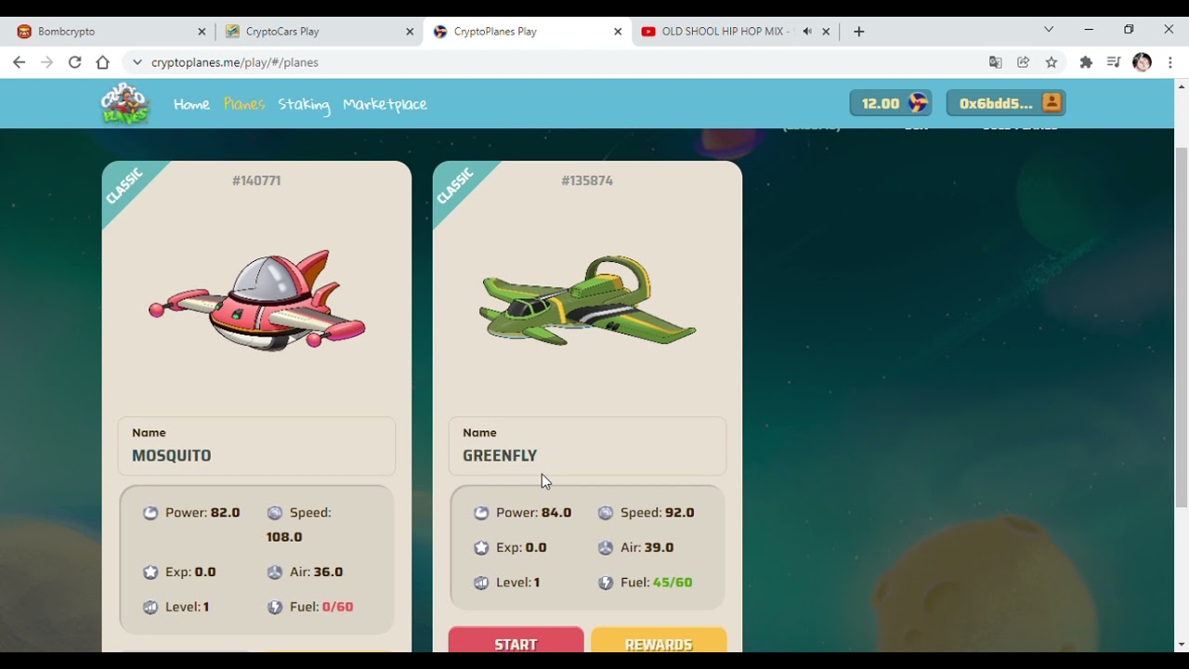Go back to the previous page
The image size is (1189, 669).
coord(20,62)
